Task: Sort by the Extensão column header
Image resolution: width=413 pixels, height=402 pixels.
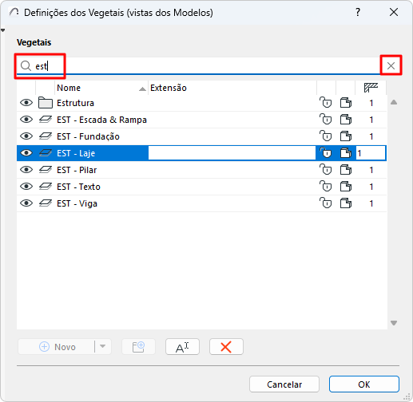Action: pyautogui.click(x=232, y=88)
